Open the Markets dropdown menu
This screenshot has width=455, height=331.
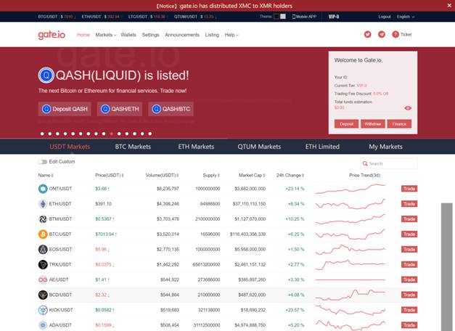click(106, 35)
